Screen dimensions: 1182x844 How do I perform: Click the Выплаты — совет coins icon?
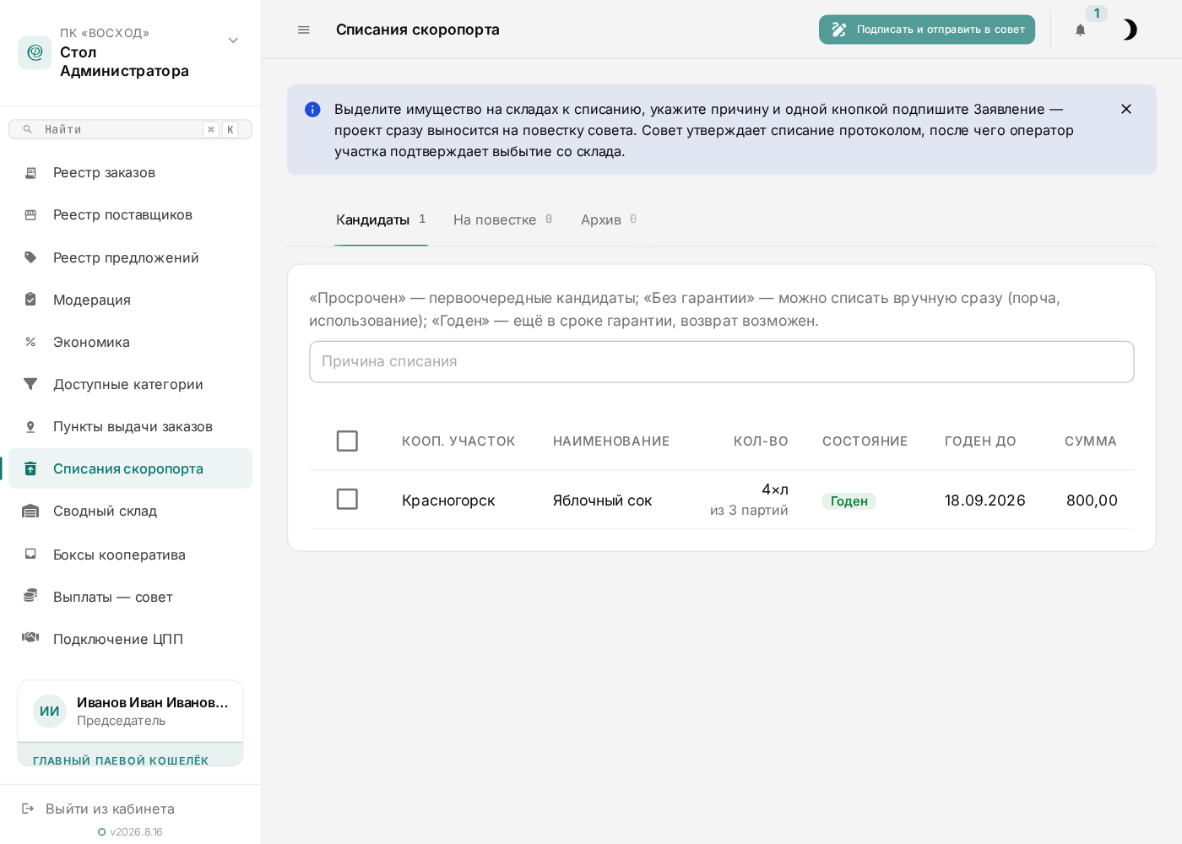click(30, 596)
